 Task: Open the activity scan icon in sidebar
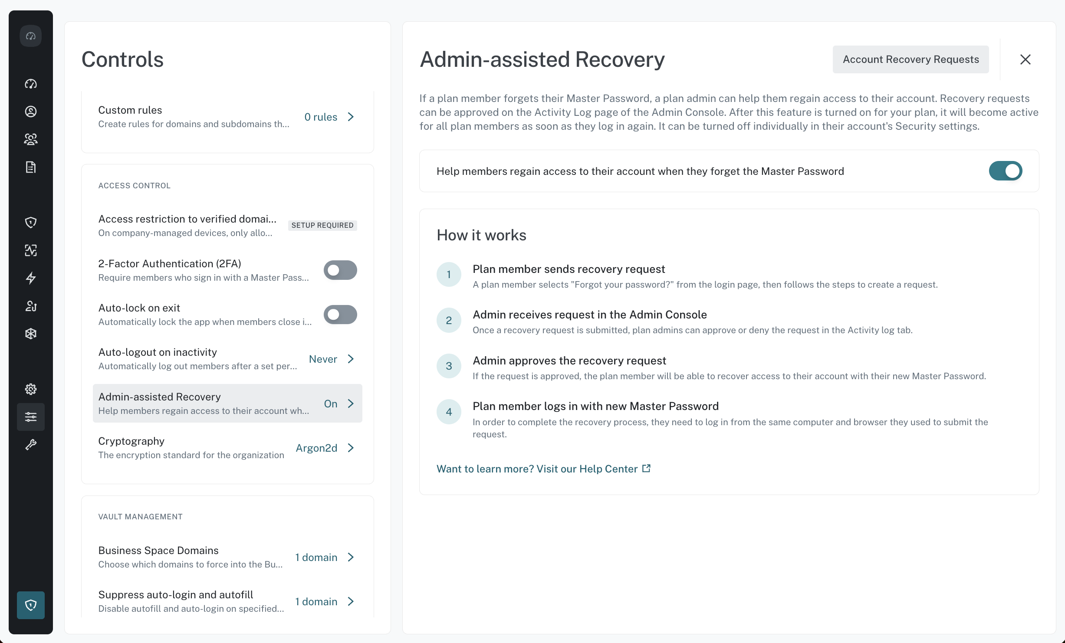click(x=30, y=250)
